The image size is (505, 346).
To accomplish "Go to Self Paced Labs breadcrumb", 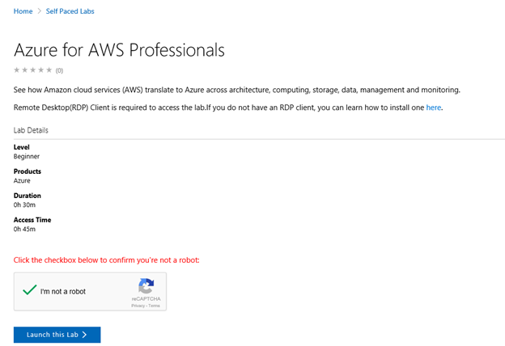I will (70, 11).
